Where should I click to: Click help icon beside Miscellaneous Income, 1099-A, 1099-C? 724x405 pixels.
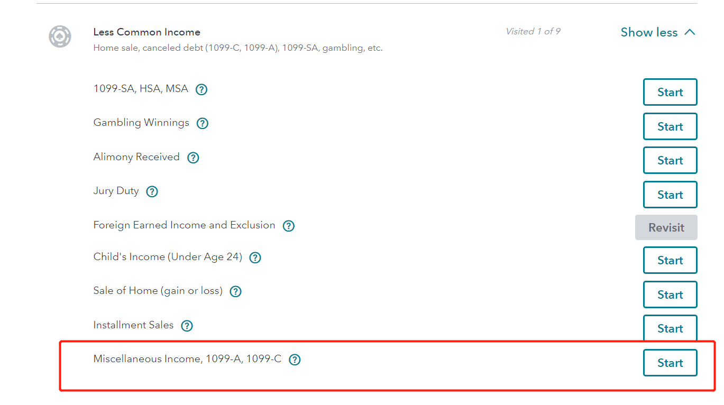click(295, 360)
